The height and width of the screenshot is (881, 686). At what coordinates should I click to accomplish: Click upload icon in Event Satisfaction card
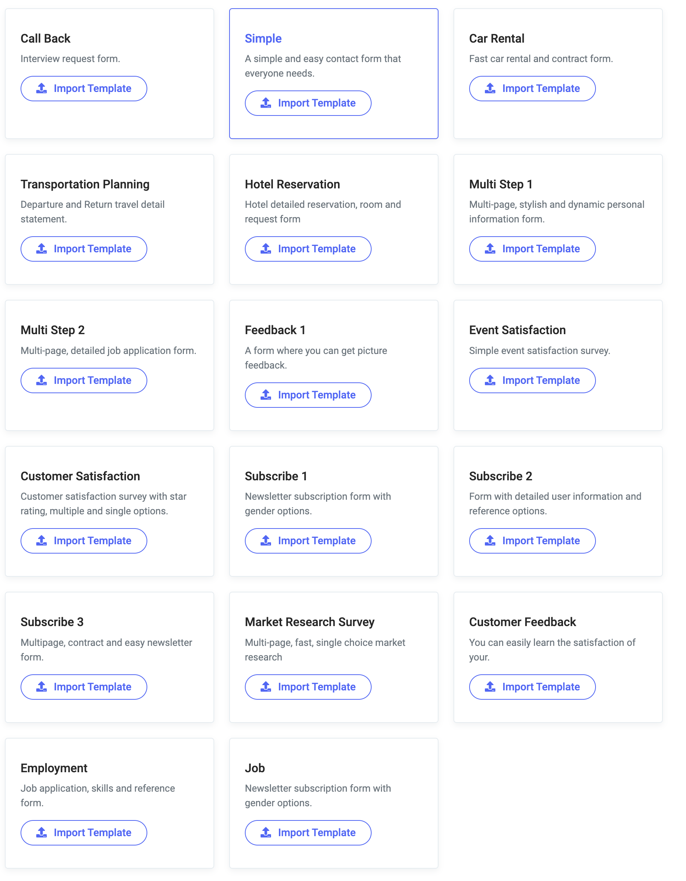[x=490, y=381]
